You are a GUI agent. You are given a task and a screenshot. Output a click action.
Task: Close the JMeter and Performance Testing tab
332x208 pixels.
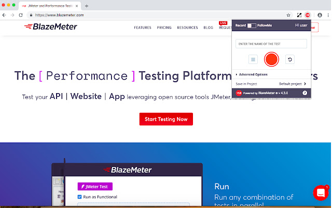[x=77, y=6]
